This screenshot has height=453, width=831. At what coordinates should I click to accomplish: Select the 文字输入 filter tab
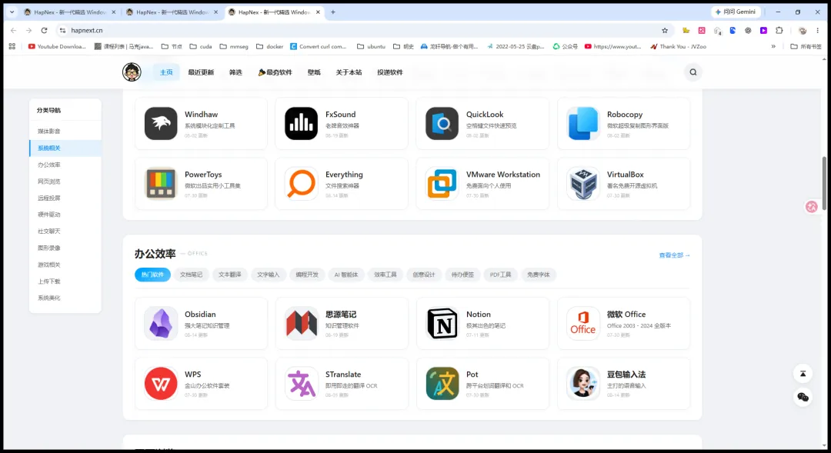pyautogui.click(x=269, y=275)
